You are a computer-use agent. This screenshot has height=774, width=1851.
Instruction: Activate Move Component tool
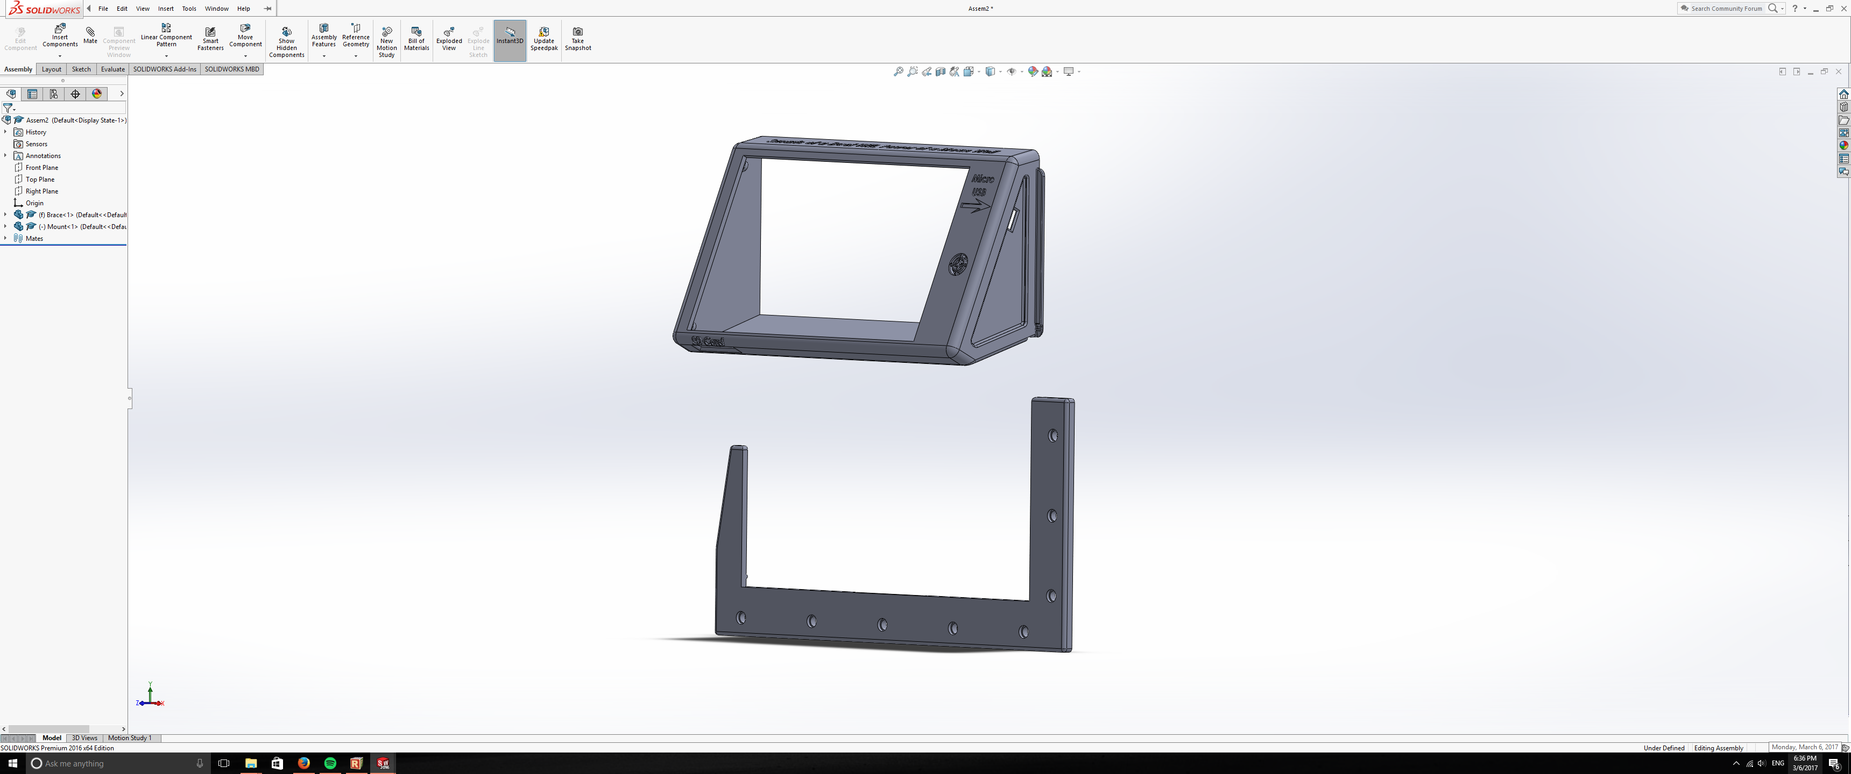click(245, 36)
